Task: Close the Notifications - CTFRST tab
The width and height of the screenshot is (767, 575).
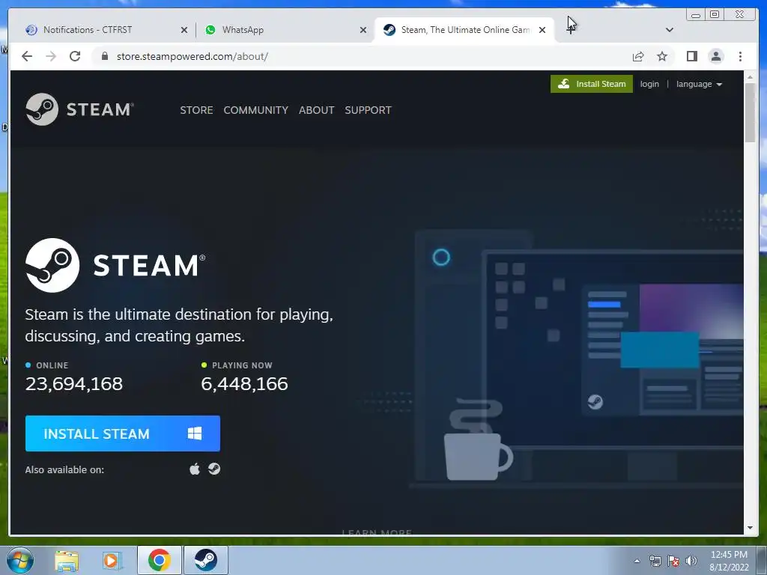Action: click(x=184, y=30)
